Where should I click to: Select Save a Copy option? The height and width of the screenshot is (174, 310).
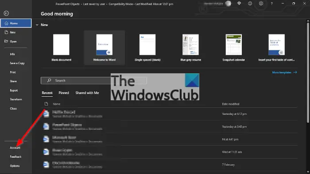17,63
